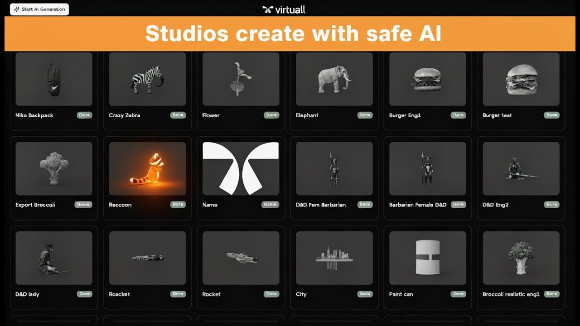Open the Name project showing the virtuall logo

[241, 168]
